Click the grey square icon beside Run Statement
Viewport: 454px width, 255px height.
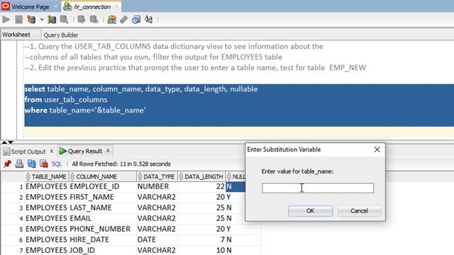(x=19, y=19)
